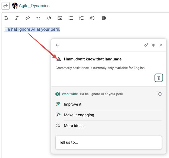The image size is (169, 158).
Task: Toggle italic formatting in editor
Action: [x=17, y=18]
